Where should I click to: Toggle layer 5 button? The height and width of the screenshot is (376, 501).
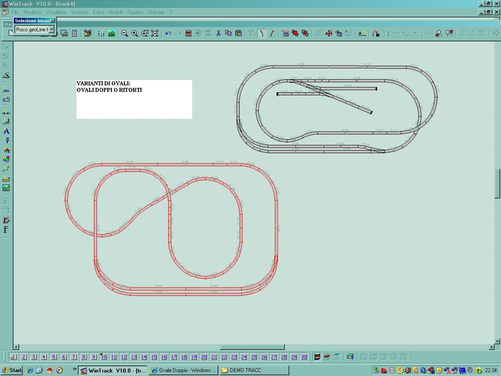coord(53,357)
